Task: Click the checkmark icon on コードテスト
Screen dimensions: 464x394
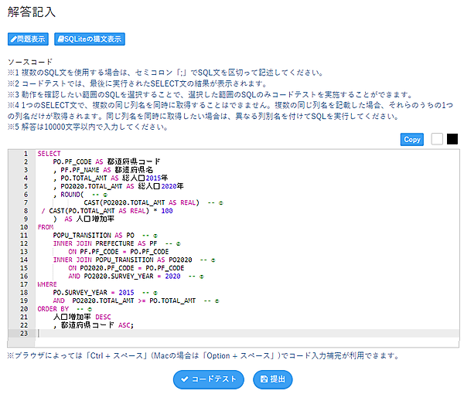Action: (x=184, y=379)
